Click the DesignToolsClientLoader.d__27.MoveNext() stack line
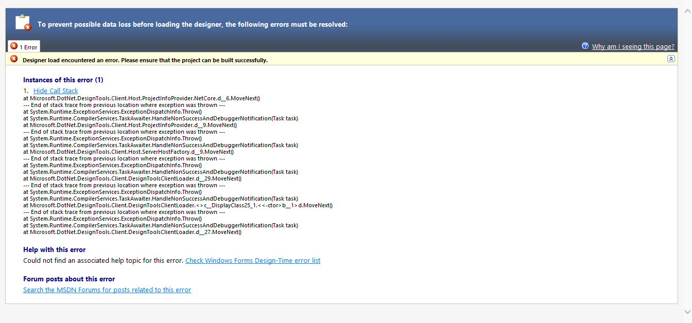This screenshot has height=323, width=692. pos(132,232)
